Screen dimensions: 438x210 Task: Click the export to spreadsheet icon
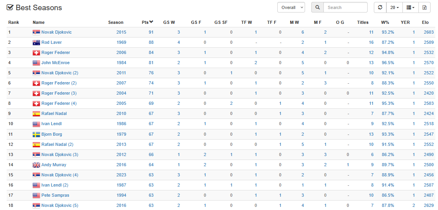pyautogui.click(x=425, y=7)
